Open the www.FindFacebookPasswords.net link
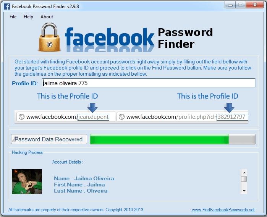The image size is (267, 217). [x=223, y=210]
